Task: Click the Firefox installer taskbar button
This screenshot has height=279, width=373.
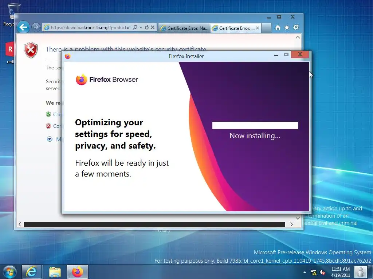Action: (78, 272)
